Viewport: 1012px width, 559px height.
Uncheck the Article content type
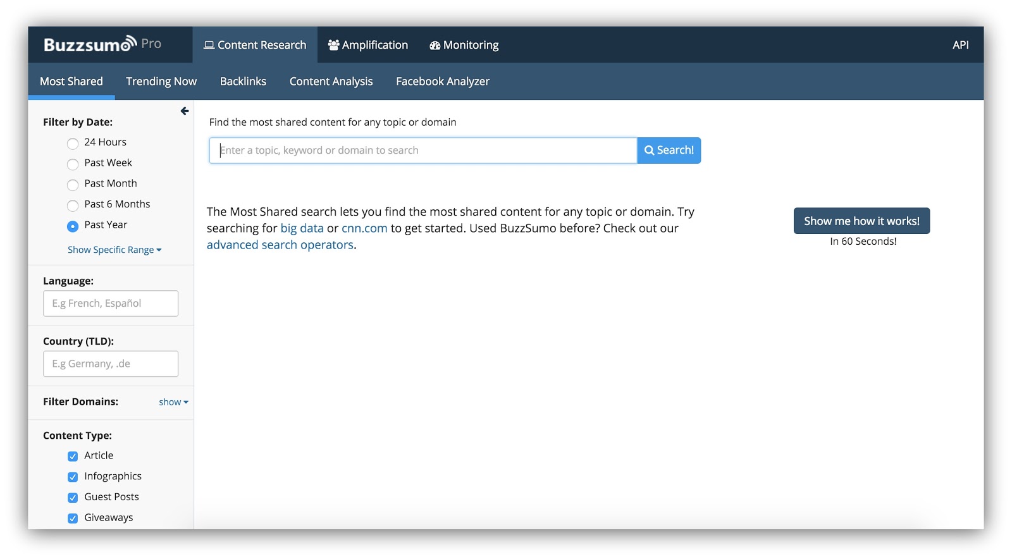pyautogui.click(x=73, y=456)
